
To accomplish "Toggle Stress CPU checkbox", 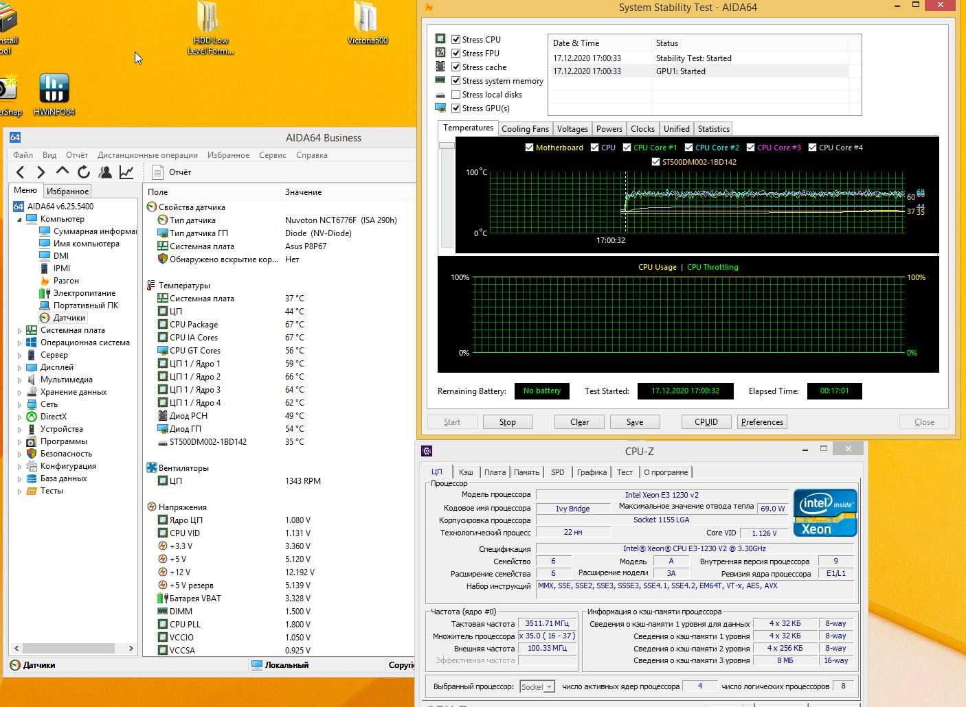I will tap(456, 39).
